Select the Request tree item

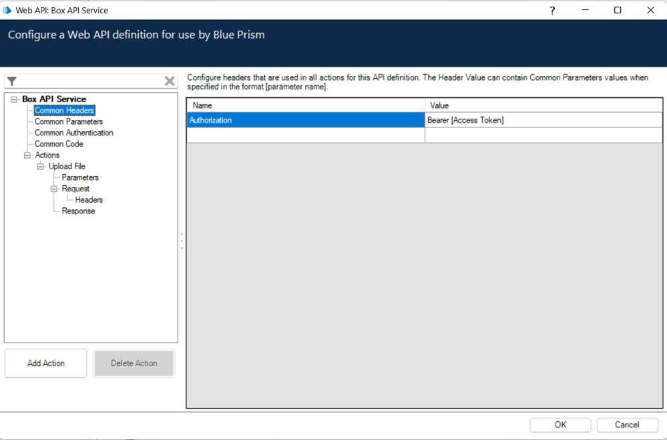coord(75,189)
